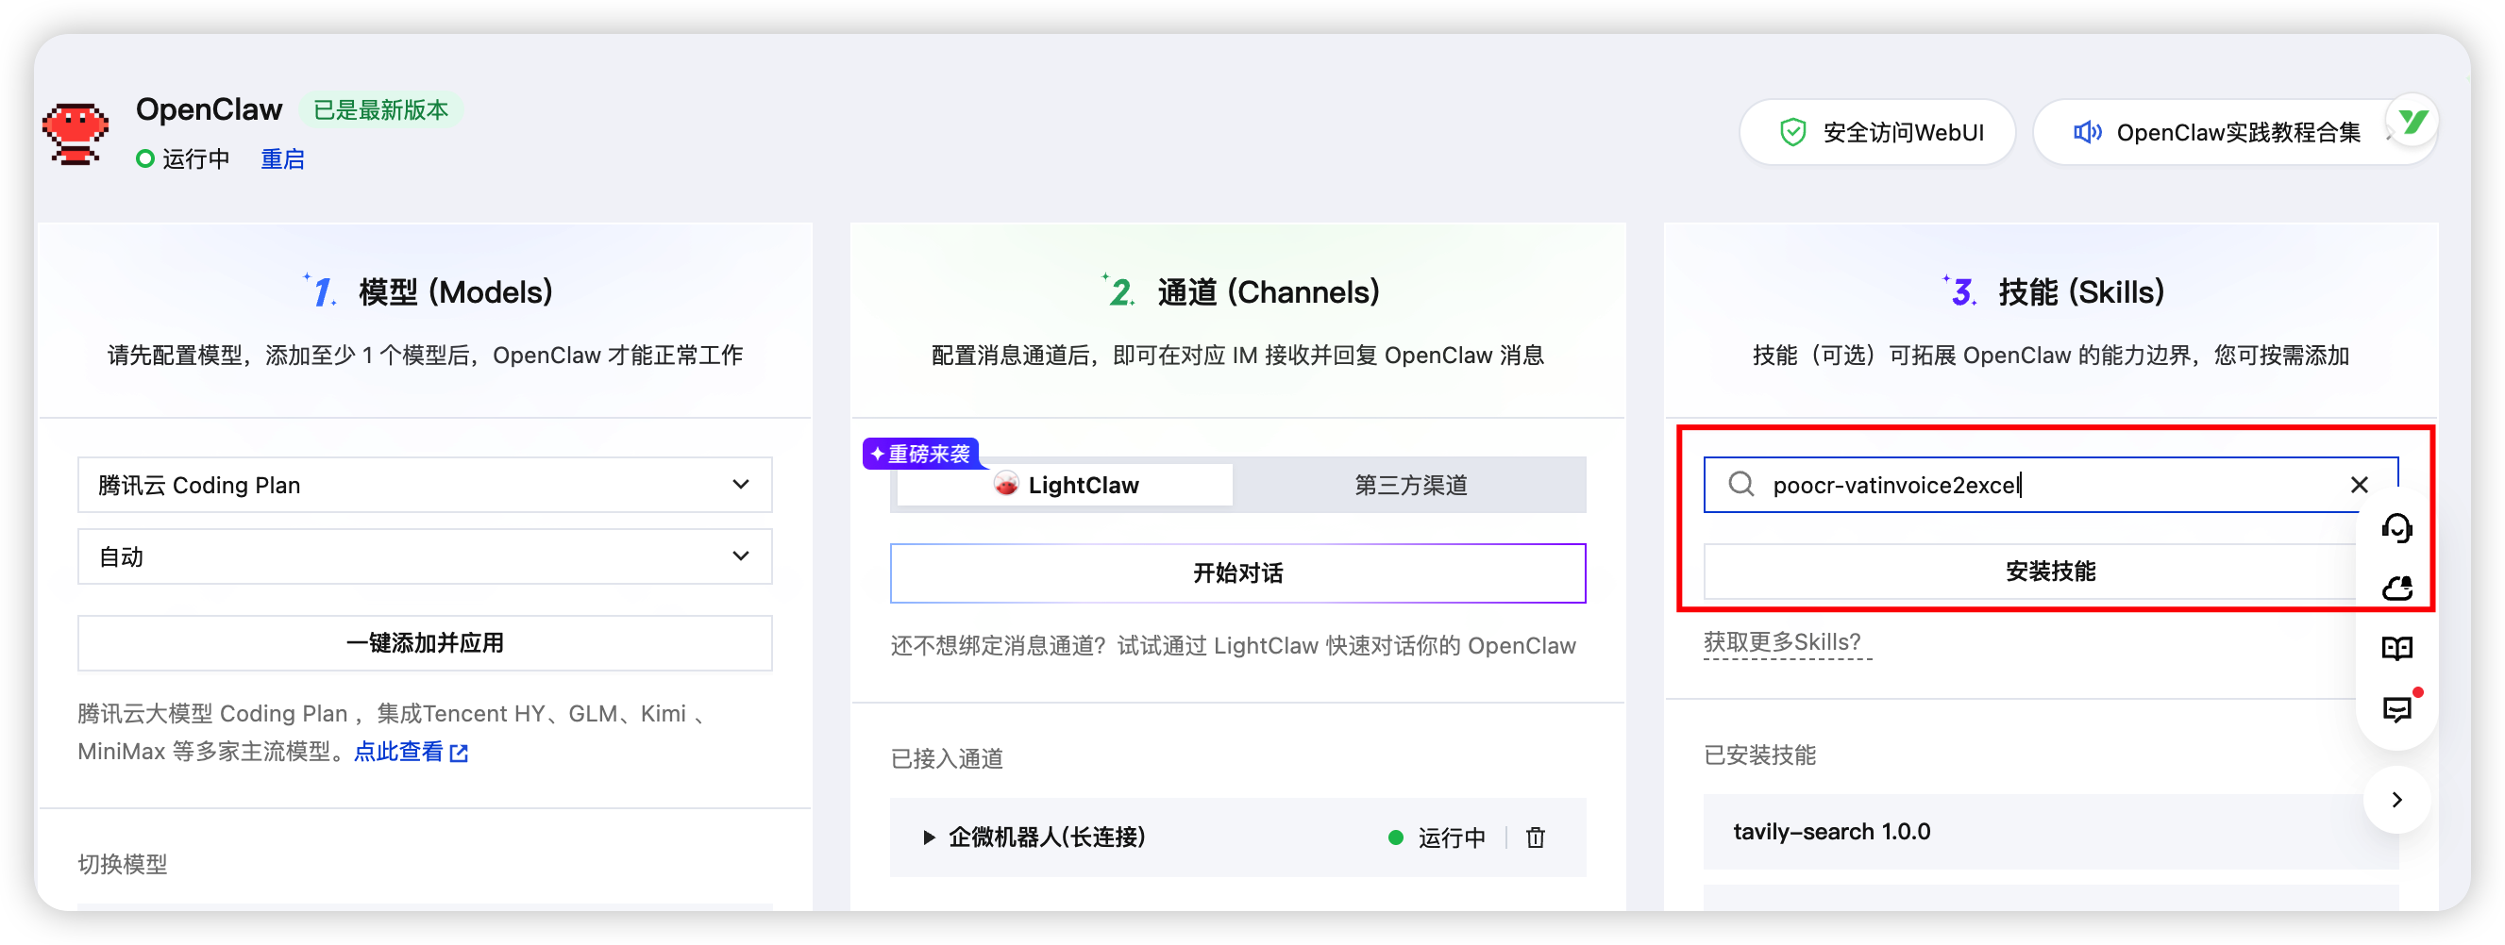This screenshot has width=2505, height=945.
Task: Click the round right-arrow button near tavily-search
Action: pos(2396,800)
